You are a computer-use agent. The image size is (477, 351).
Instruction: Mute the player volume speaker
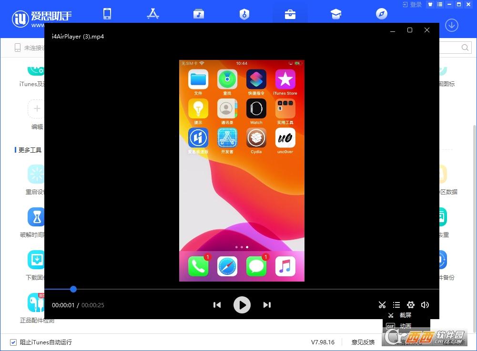(x=425, y=305)
